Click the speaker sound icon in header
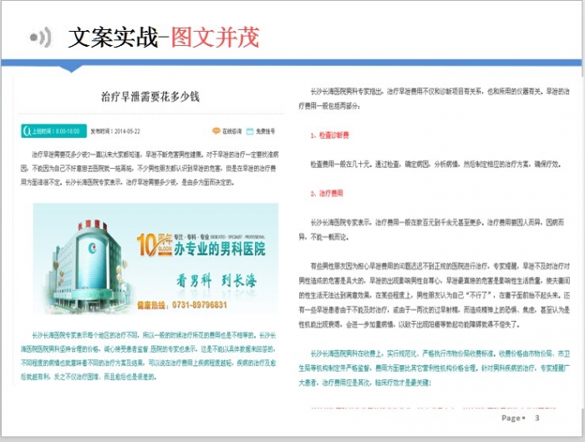Viewport: 585px width, 442px height. click(x=39, y=37)
